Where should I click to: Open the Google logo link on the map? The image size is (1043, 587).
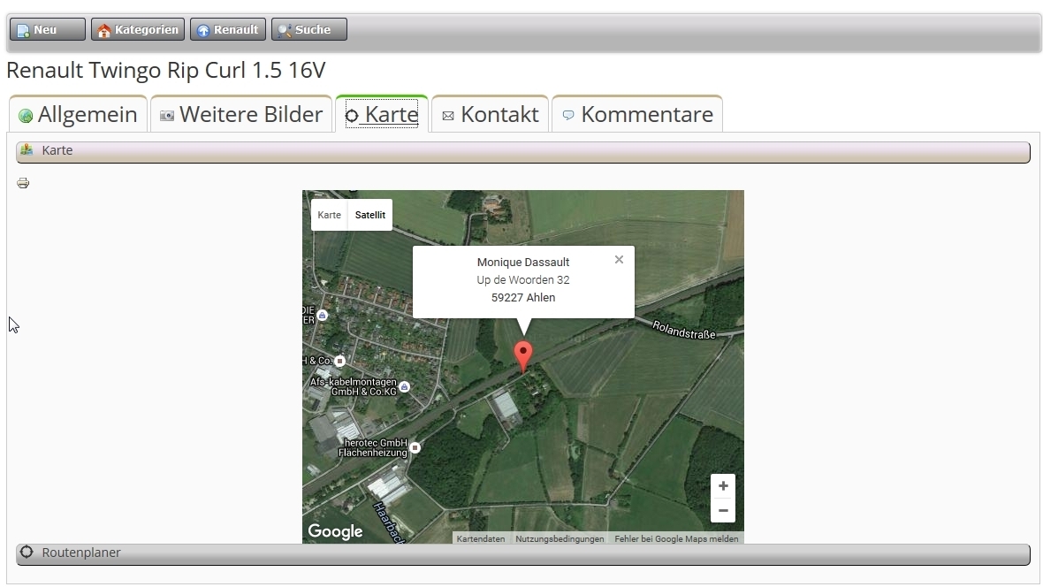[x=335, y=531]
